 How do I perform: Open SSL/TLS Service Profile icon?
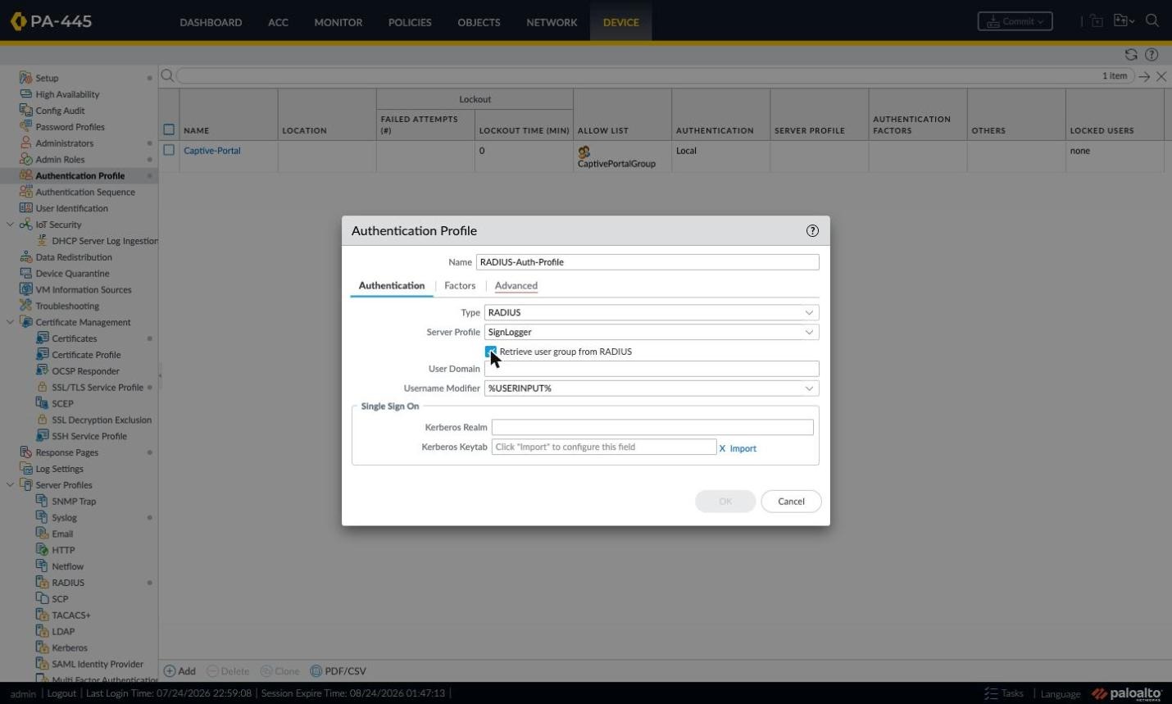(x=42, y=388)
